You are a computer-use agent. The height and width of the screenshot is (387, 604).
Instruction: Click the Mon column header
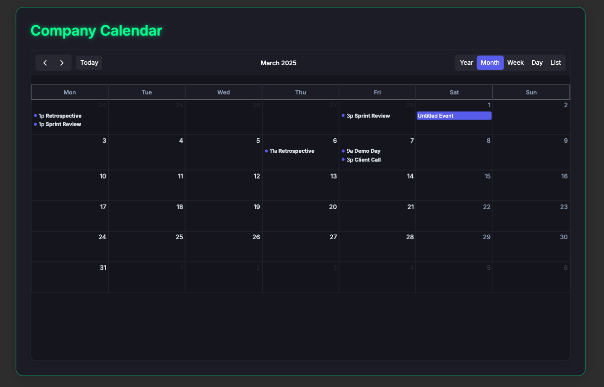69,92
